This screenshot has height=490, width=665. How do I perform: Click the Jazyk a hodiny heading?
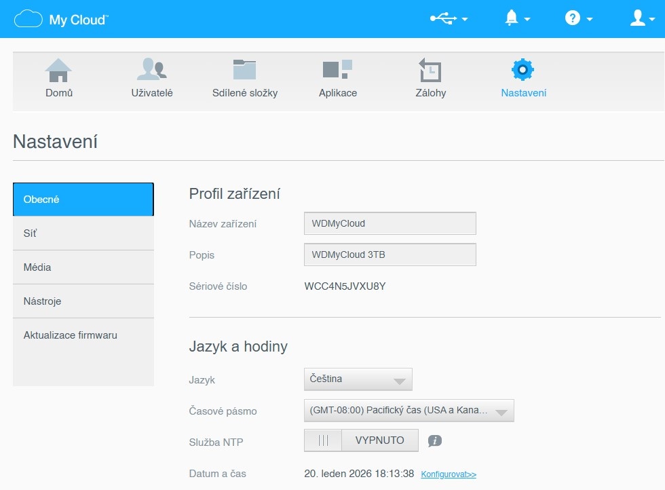238,347
